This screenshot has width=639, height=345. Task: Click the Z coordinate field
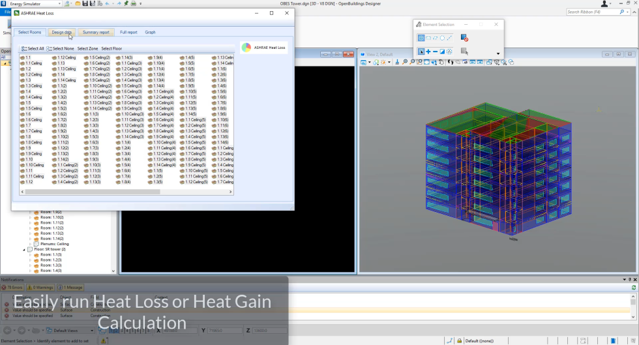tap(269, 330)
